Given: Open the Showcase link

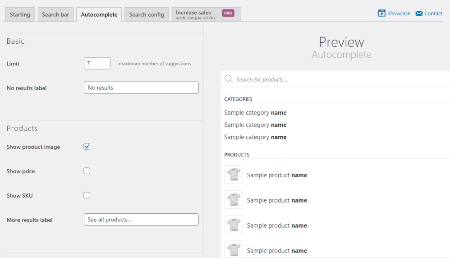Looking at the screenshot, I should click(x=399, y=14).
